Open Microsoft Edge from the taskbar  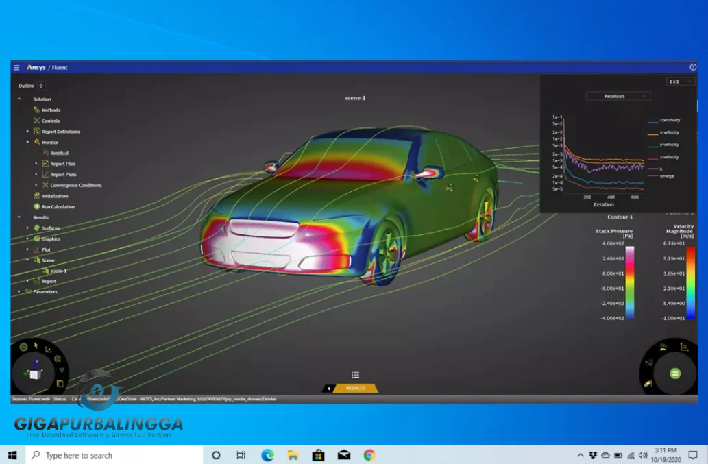(x=267, y=454)
